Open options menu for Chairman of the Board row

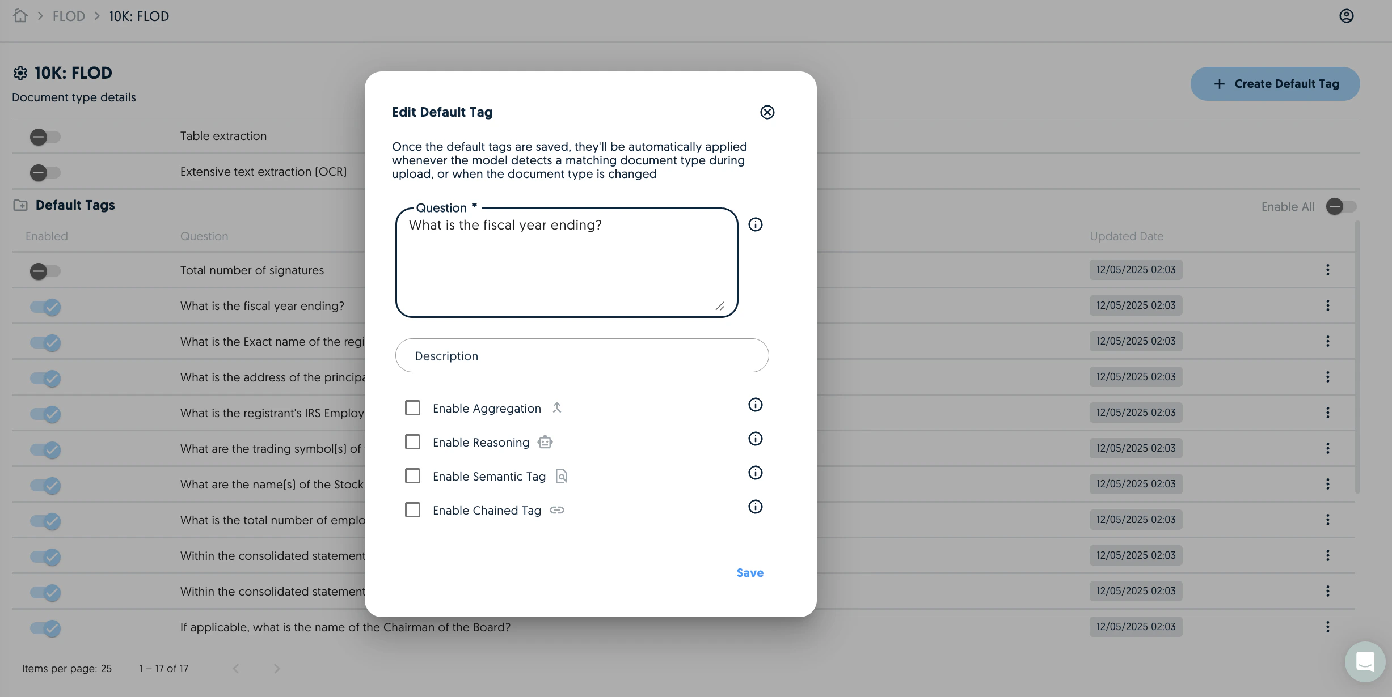(x=1328, y=627)
